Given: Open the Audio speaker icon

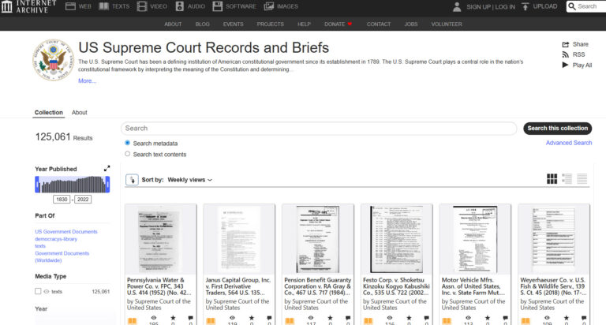Looking at the screenshot, I should (x=180, y=6).
